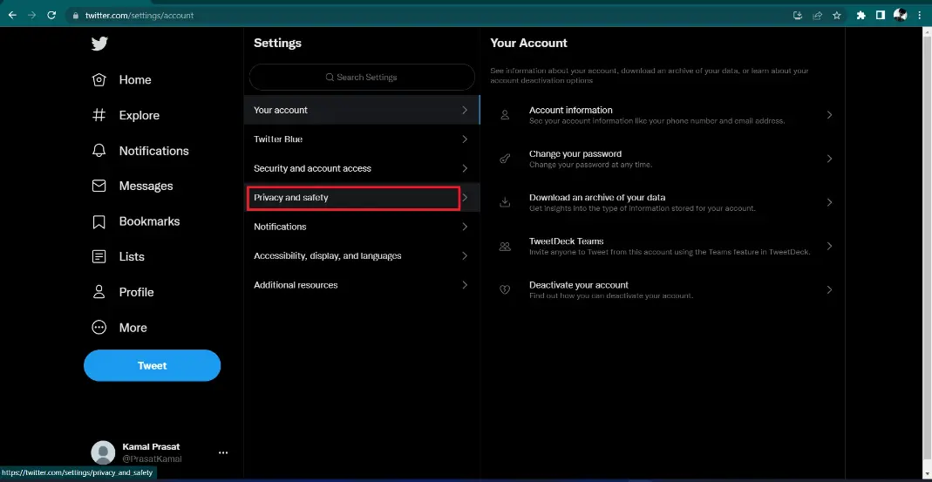Click the Twitter bird logo
932x482 pixels.
(99, 44)
